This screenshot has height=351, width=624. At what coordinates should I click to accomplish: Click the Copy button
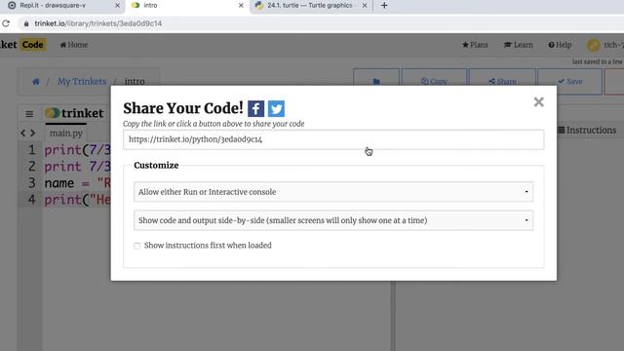pyautogui.click(x=434, y=81)
